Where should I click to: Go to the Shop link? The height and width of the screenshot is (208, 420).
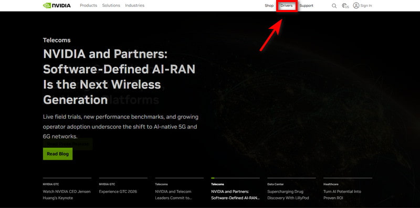pyautogui.click(x=269, y=6)
